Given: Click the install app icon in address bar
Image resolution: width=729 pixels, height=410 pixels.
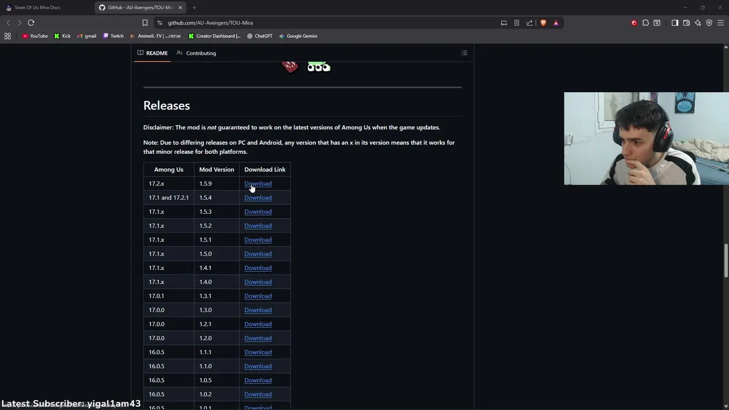Looking at the screenshot, I should [x=503, y=23].
